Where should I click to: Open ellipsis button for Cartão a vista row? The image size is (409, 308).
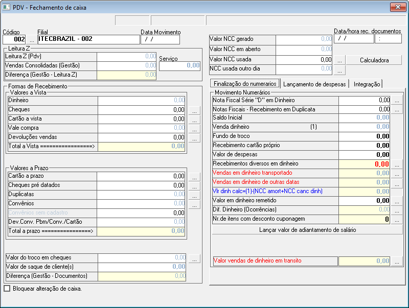[194, 120]
